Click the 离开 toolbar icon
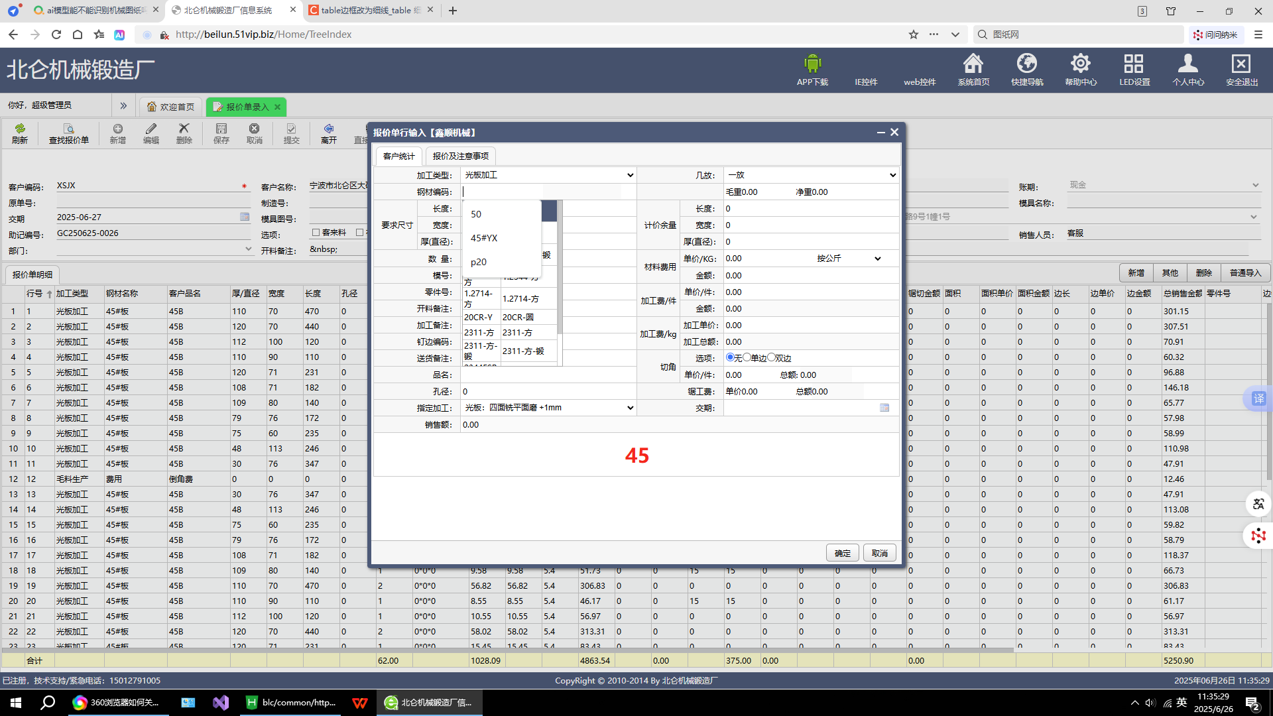Image resolution: width=1273 pixels, height=716 pixels. (x=328, y=129)
